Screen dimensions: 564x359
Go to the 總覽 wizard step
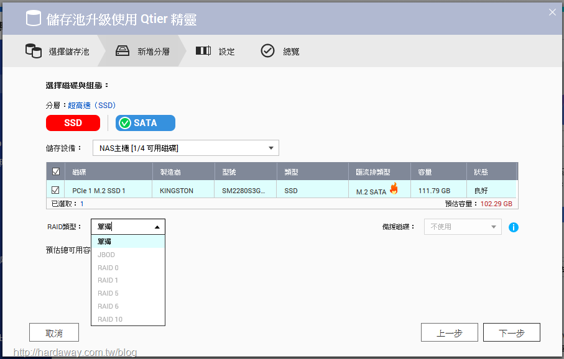(280, 51)
